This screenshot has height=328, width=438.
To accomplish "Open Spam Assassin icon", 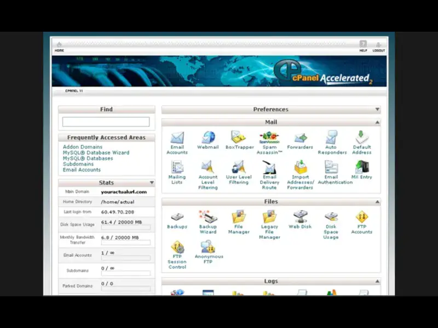I will point(269,138).
